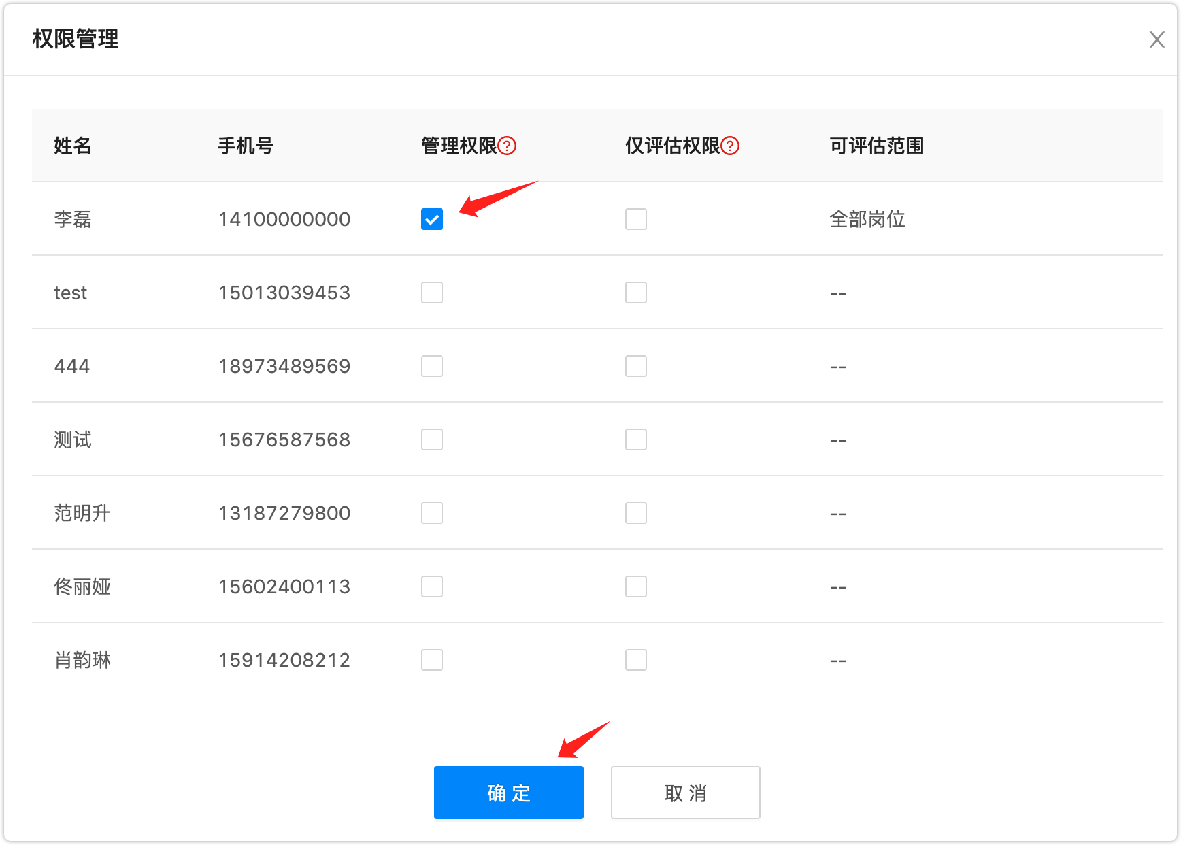Select phone number 13187279800

click(x=284, y=513)
